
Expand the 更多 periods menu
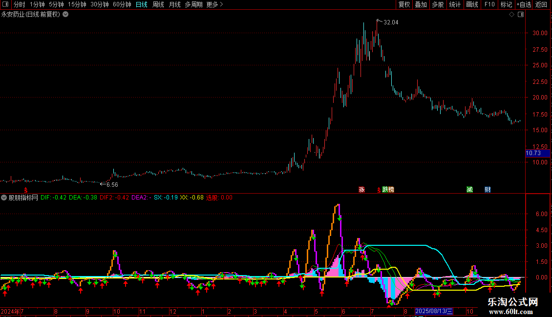214,4
